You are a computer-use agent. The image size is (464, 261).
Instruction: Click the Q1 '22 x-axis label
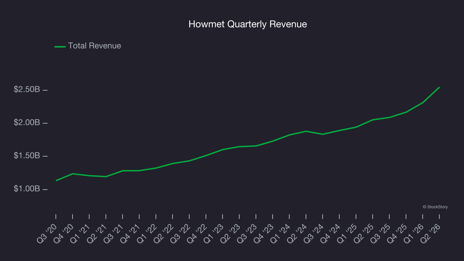(x=147, y=233)
